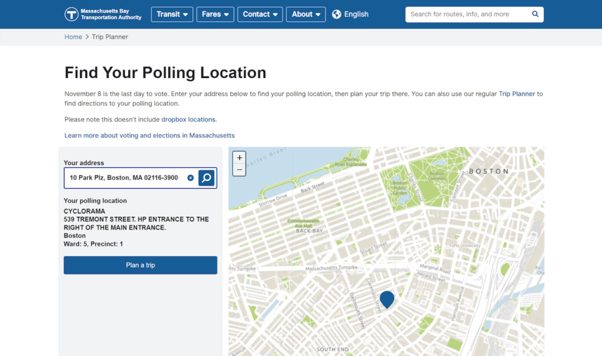Click the blue polling location map pin

pos(387,299)
